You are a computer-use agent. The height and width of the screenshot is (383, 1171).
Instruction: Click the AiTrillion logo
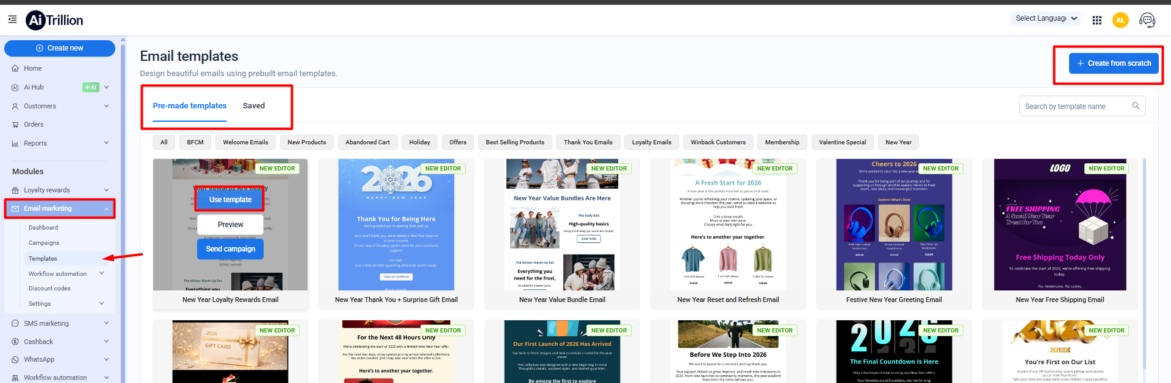click(54, 20)
